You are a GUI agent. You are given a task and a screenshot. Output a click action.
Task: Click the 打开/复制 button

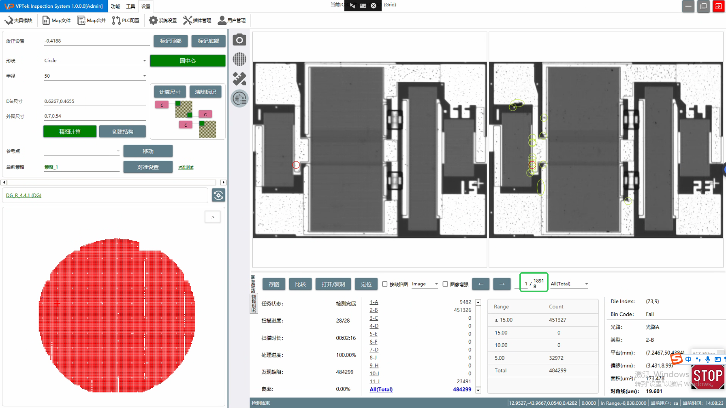point(333,284)
